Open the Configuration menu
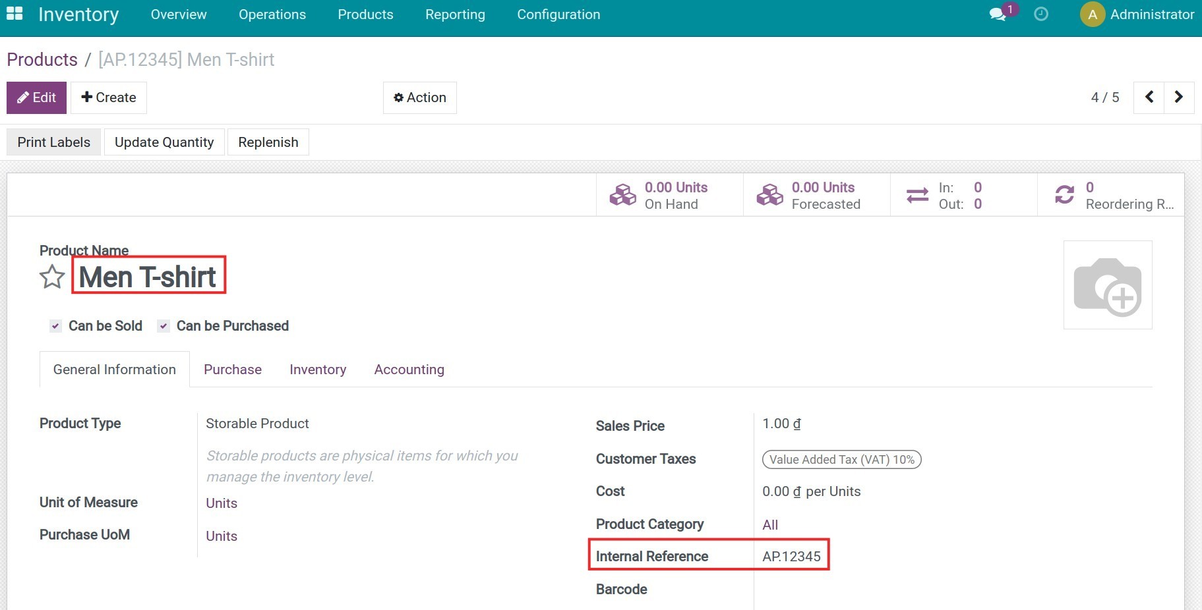1202x610 pixels. (x=558, y=14)
